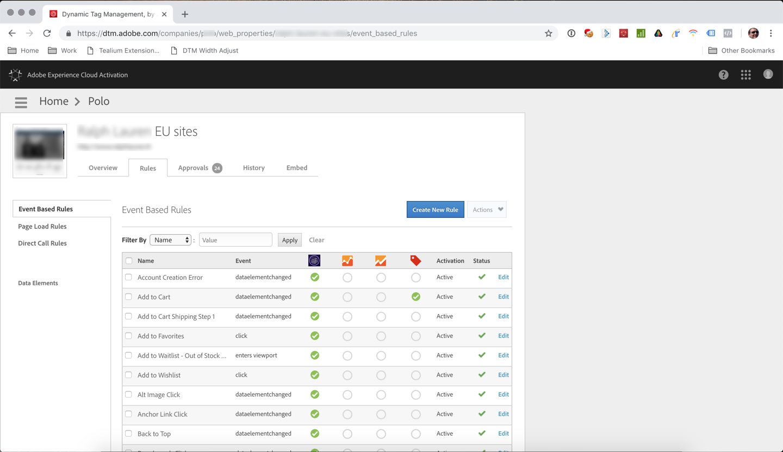783x452 pixels.
Task: Click the Adobe Experience Cloud logo
Action: click(x=15, y=75)
